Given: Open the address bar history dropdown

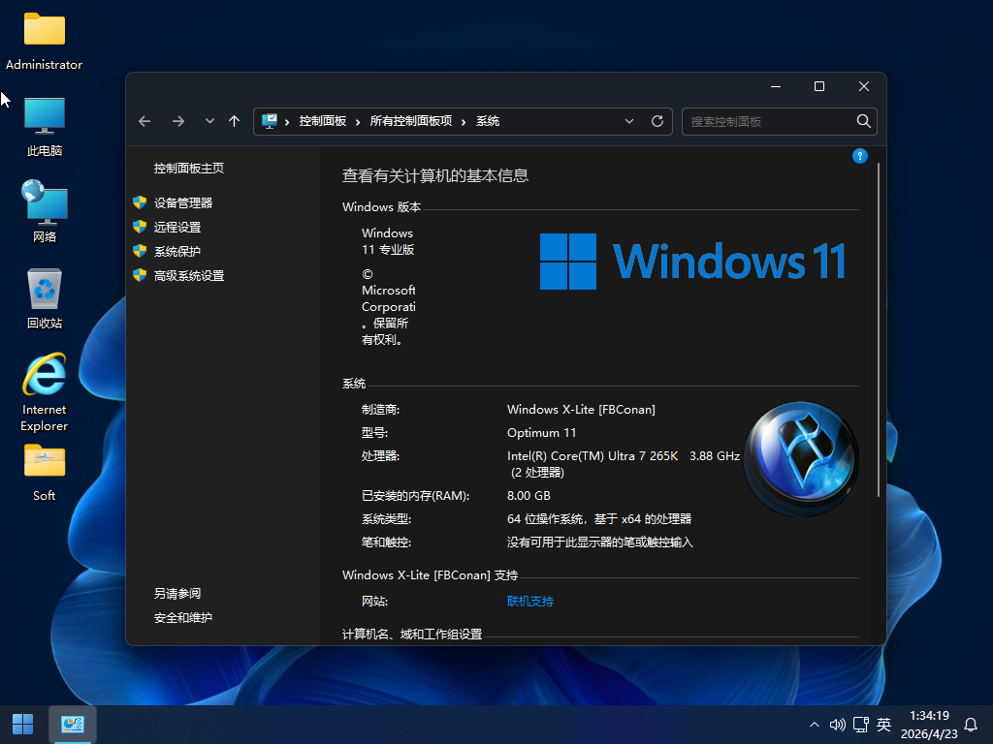Looking at the screenshot, I should [x=628, y=121].
